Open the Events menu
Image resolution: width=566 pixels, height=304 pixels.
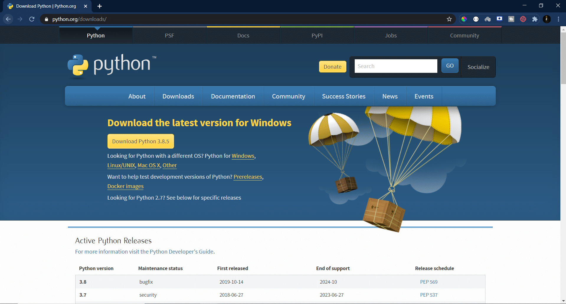tap(424, 96)
